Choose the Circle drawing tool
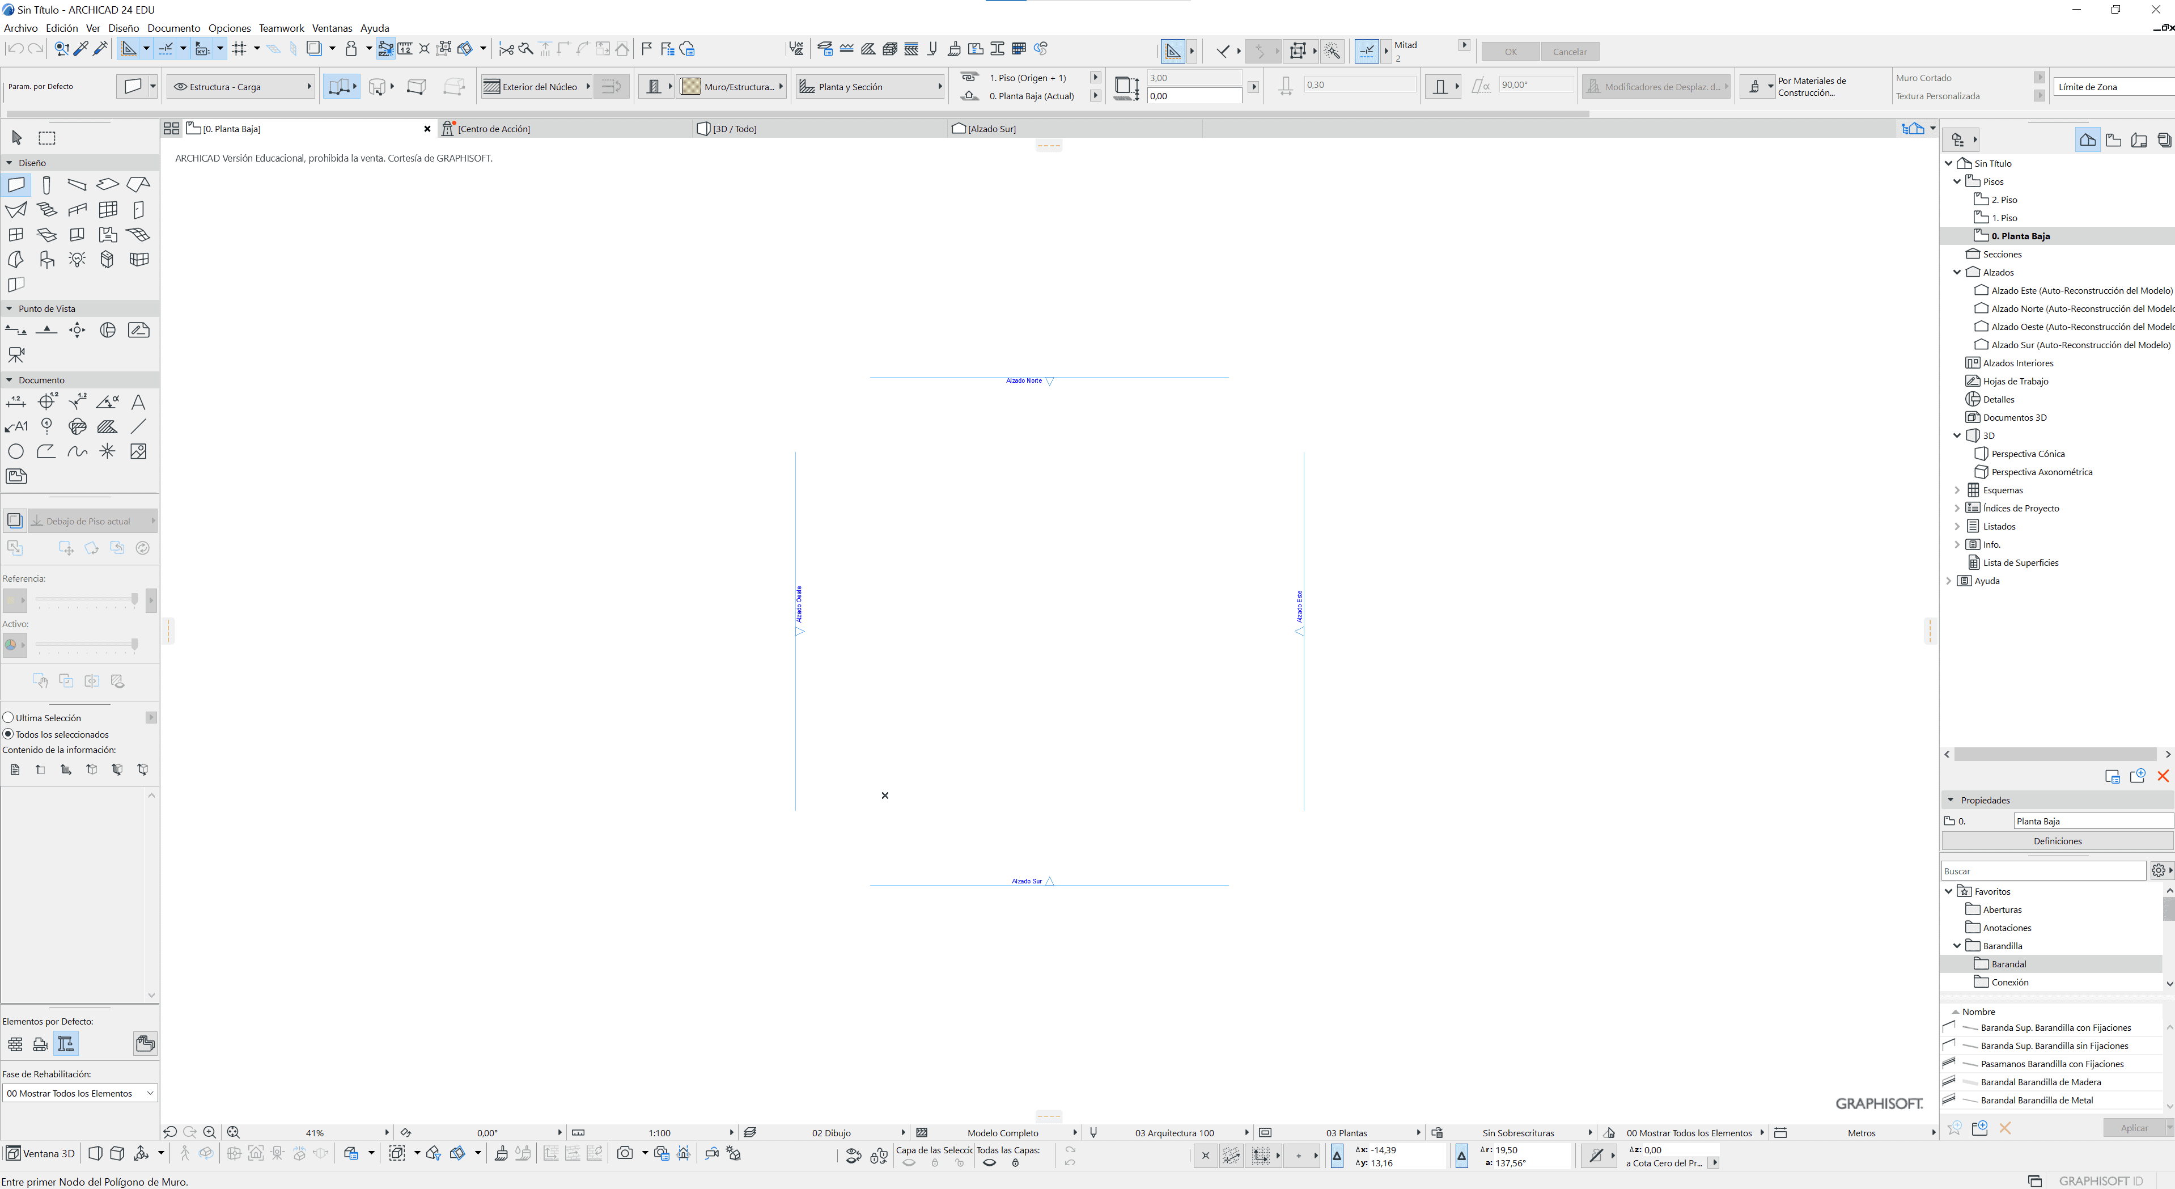The height and width of the screenshot is (1189, 2175). [x=16, y=452]
